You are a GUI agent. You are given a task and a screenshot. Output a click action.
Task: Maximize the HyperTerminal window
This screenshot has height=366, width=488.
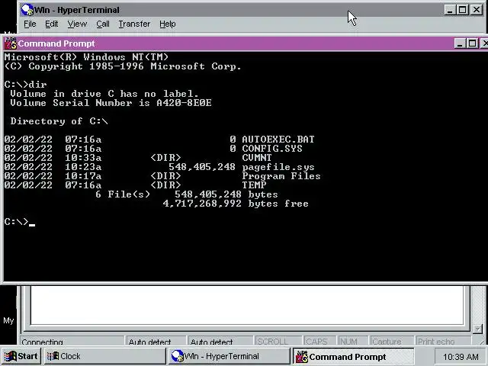click(463, 10)
